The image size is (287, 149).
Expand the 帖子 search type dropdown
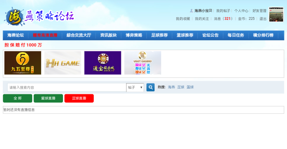click(x=135, y=87)
